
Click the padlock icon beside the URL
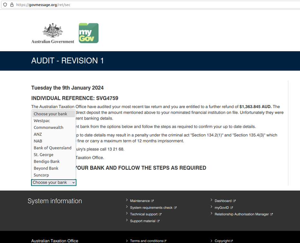12,5
